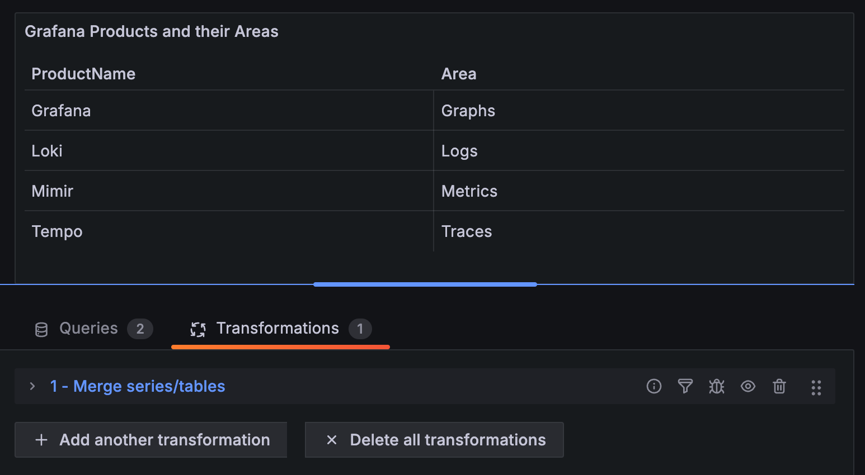Click the filter icon on the transformation row

pyautogui.click(x=685, y=386)
